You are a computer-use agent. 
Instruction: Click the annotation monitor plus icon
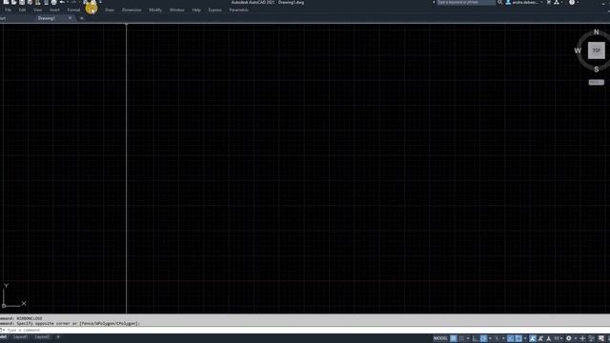pos(582,338)
